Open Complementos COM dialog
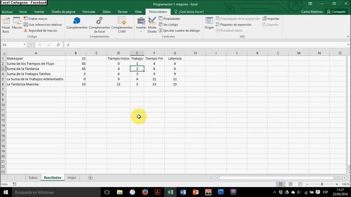 tap(122, 25)
